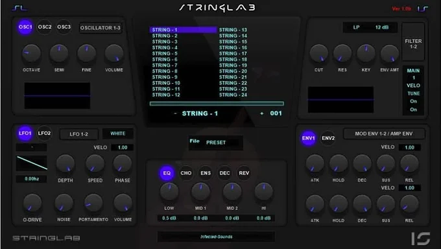Open the WHITE noise type selector
Viewport: 441px width, 249px height.
[118, 134]
